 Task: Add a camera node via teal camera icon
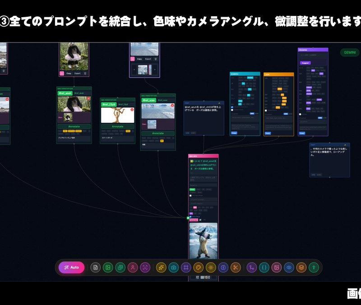click(x=174, y=267)
